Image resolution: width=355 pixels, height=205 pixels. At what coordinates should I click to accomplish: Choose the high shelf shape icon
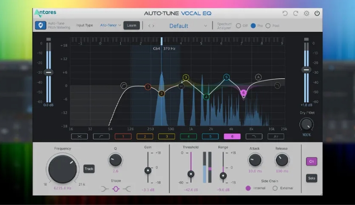tap(127, 189)
